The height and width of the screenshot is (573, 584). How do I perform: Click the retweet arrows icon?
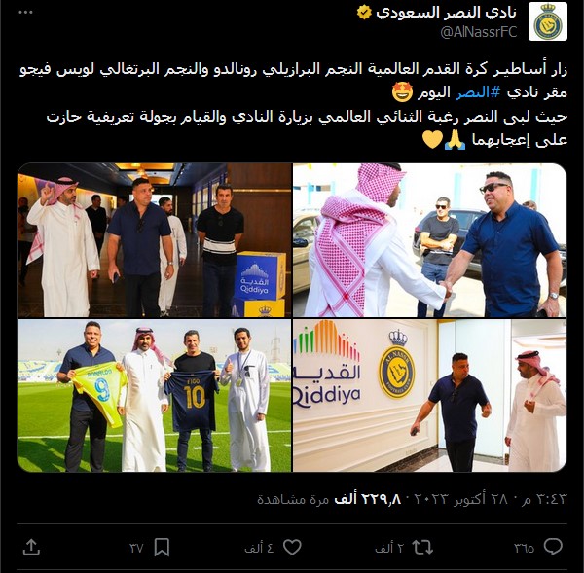(422, 548)
